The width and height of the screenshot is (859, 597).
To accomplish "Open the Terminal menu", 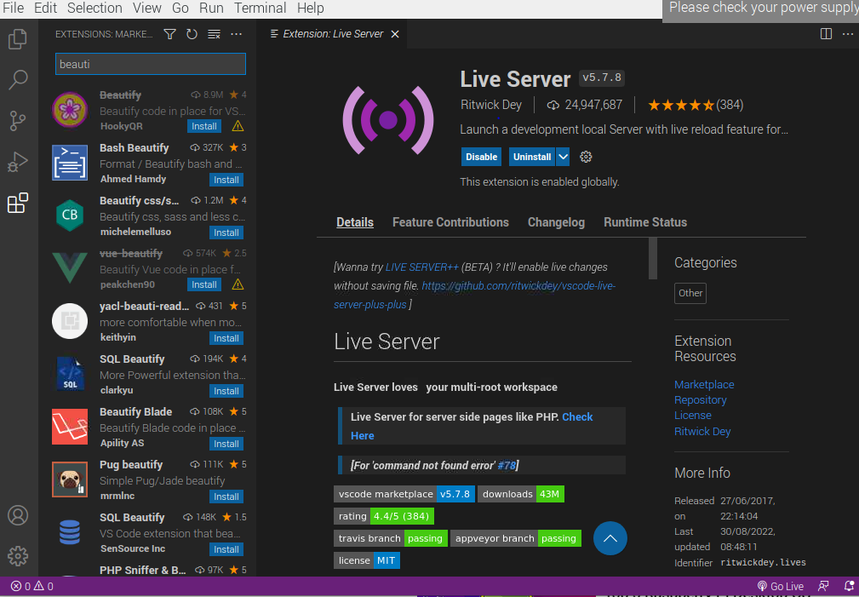I will (261, 8).
